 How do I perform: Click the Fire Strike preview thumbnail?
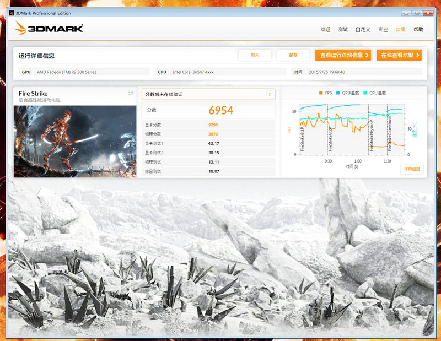[75, 142]
